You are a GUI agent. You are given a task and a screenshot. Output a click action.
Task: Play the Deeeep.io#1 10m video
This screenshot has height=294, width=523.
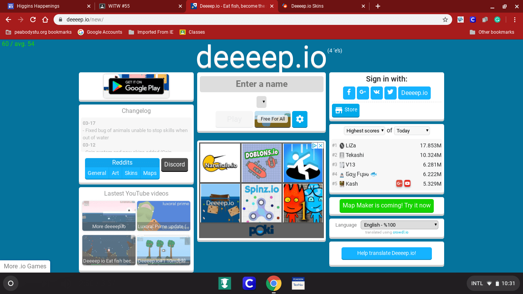pos(163,250)
